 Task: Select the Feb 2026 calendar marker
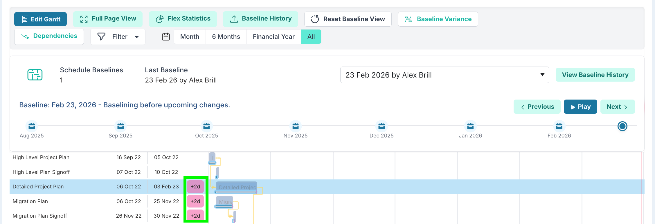pos(559,126)
